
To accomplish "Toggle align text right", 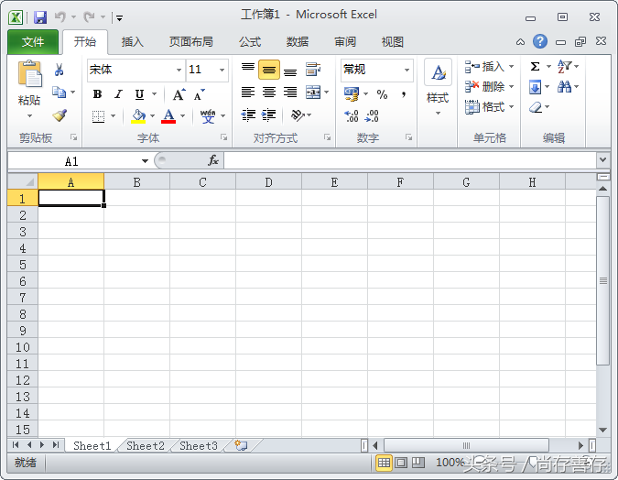I will point(290,93).
